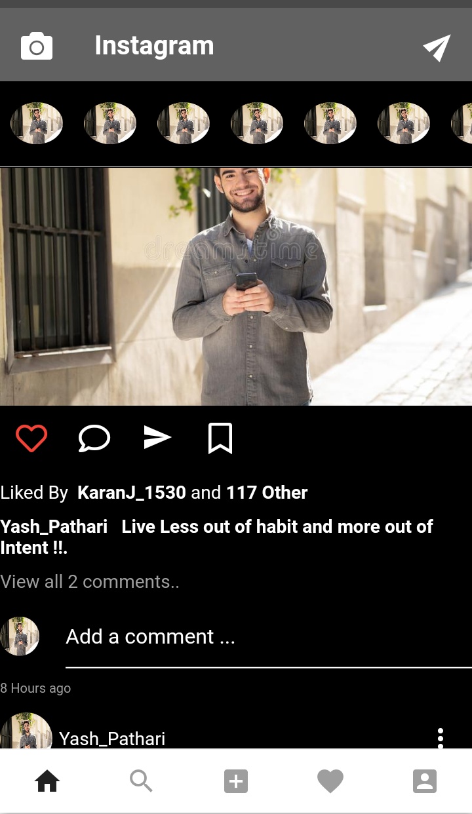The image size is (472, 814).
Task: Open direct messages paper plane icon
Action: coord(437,47)
